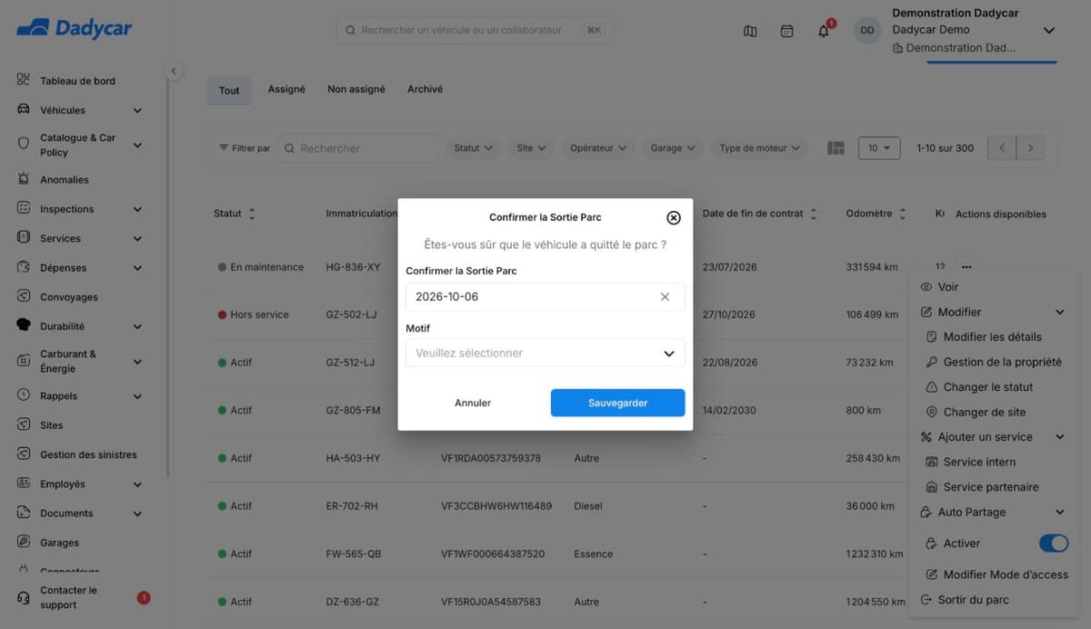Click the Filtrer par button
Viewport: 1091px width, 629px height.
[245, 148]
